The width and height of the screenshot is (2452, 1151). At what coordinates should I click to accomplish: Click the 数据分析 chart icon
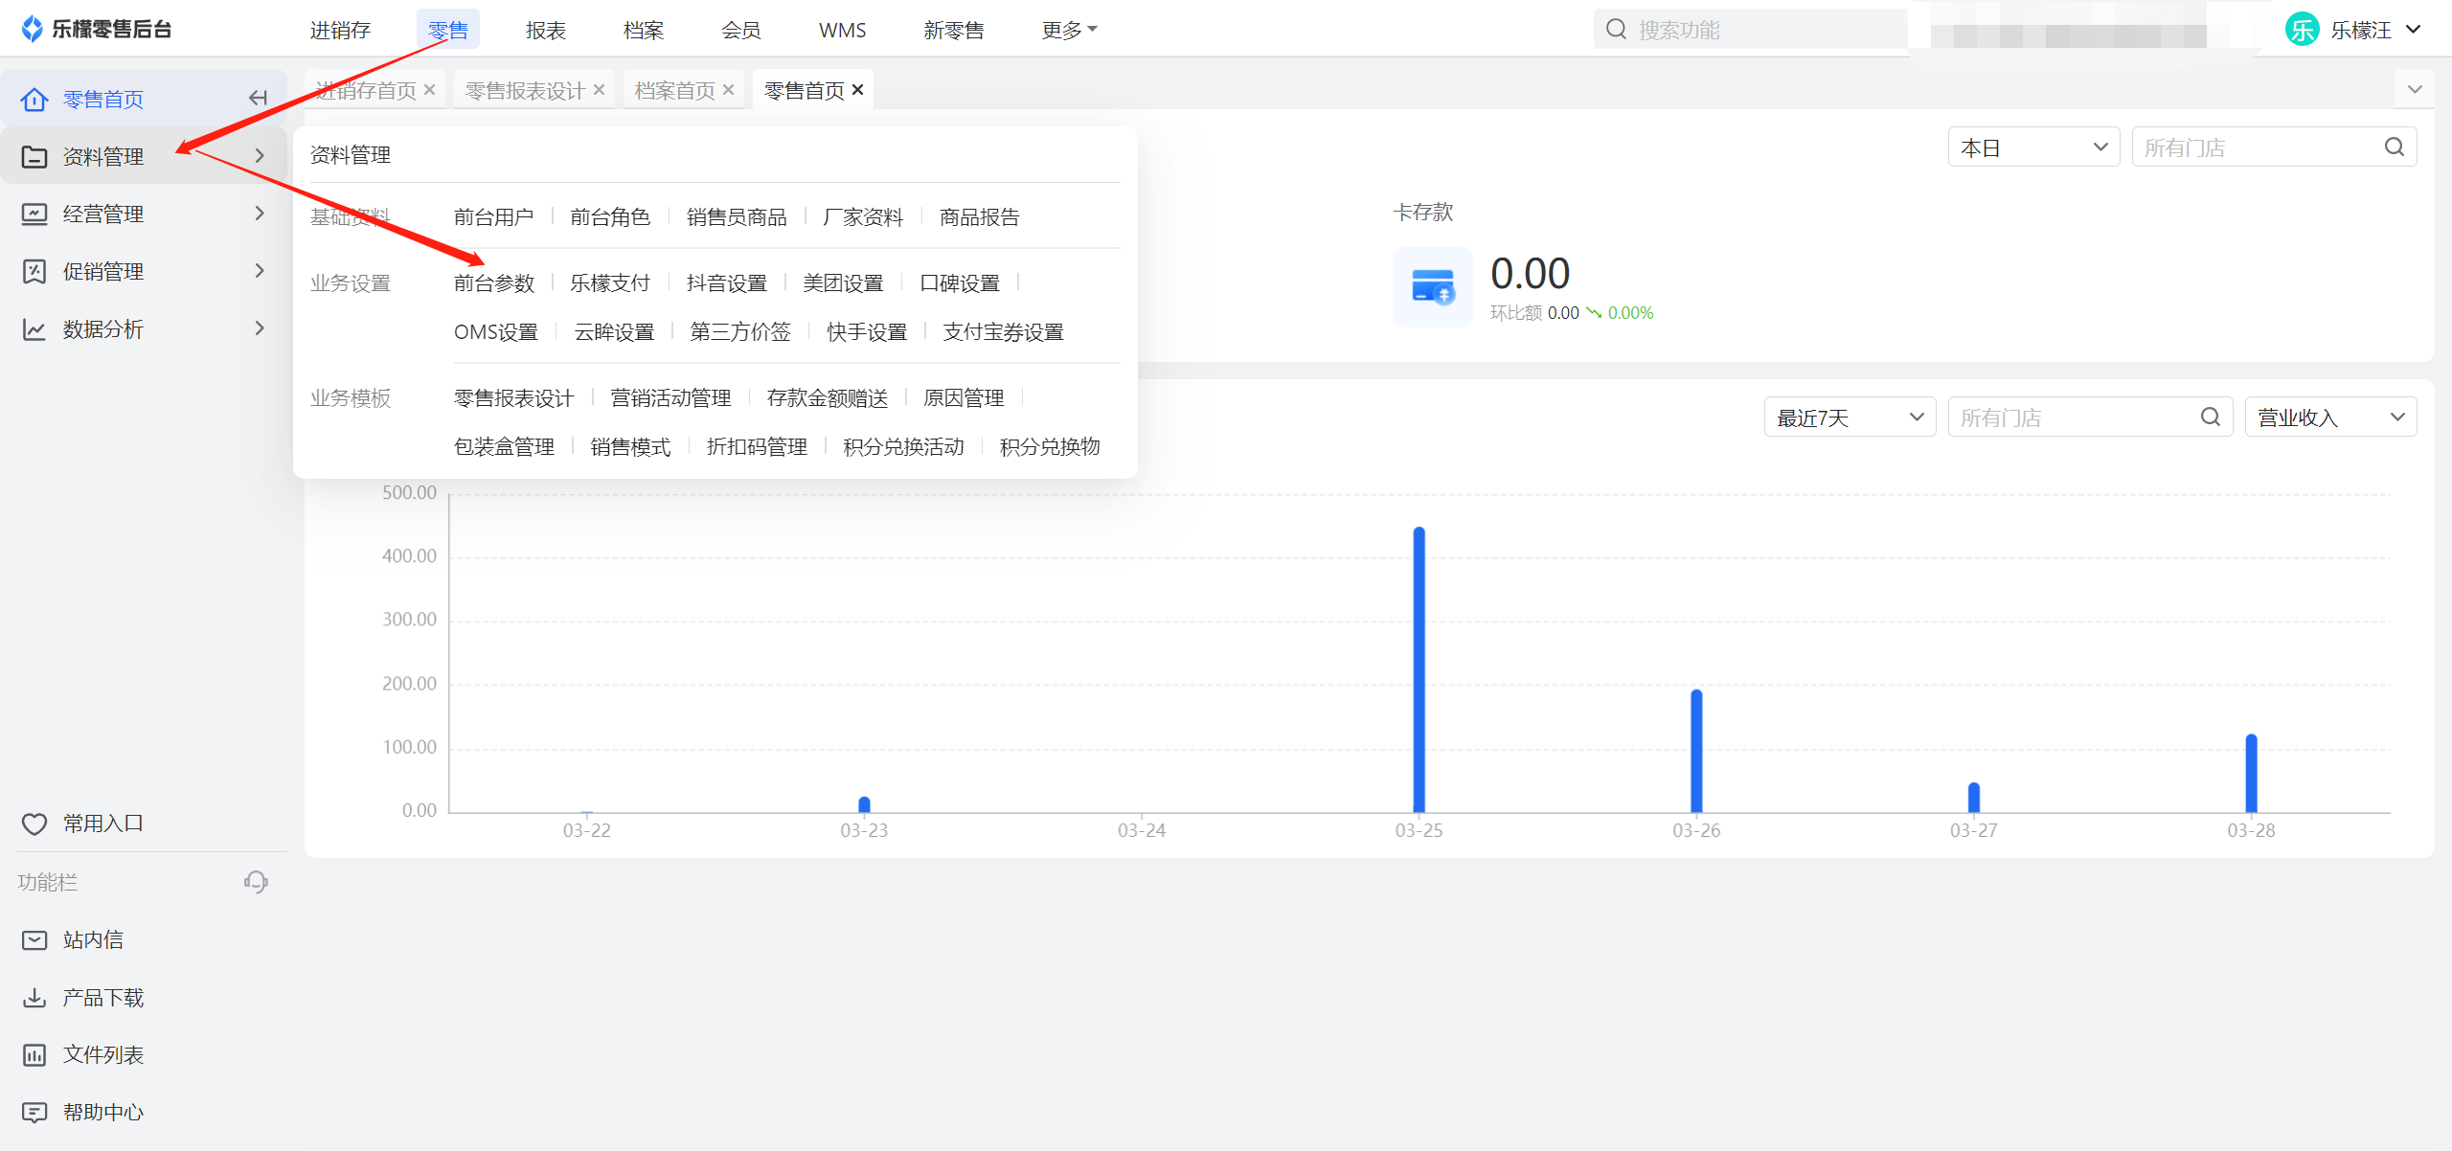click(x=34, y=329)
